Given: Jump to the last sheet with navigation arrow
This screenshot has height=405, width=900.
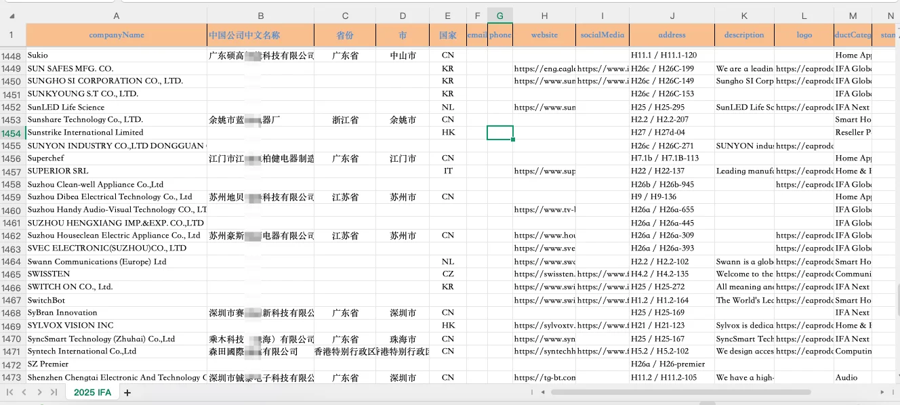Looking at the screenshot, I should point(54,392).
